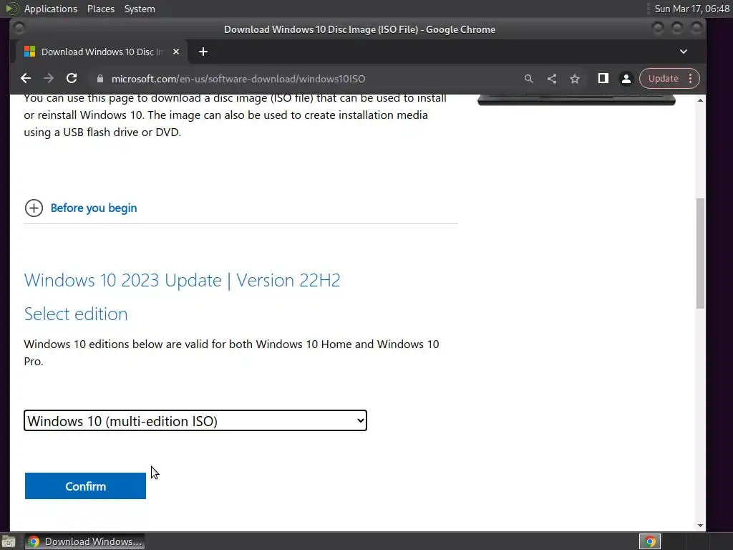The image size is (733, 550).
Task: Click the Select edition heading
Action: (76, 314)
